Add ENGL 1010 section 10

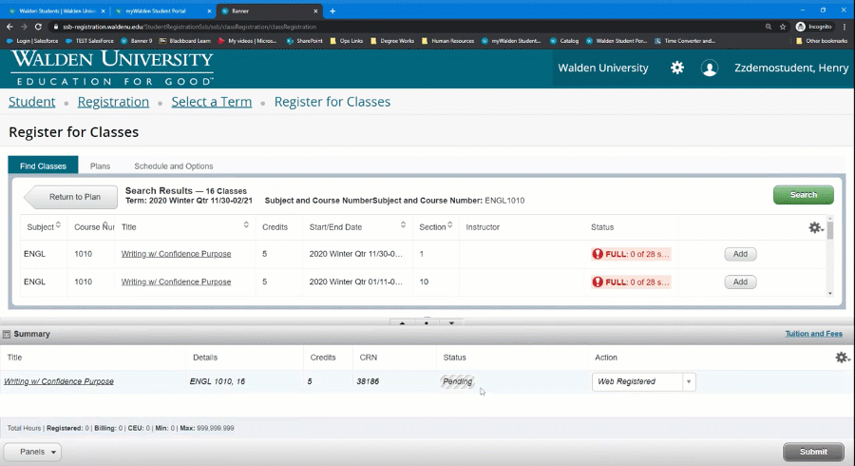pyautogui.click(x=740, y=282)
